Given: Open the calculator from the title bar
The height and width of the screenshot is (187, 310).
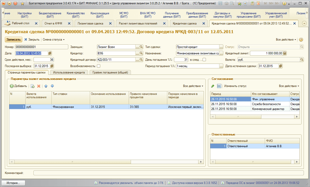Looking at the screenshot, I should point(252,3).
